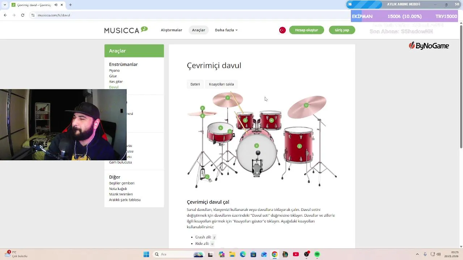Hit the high tom G marker

[245, 120]
